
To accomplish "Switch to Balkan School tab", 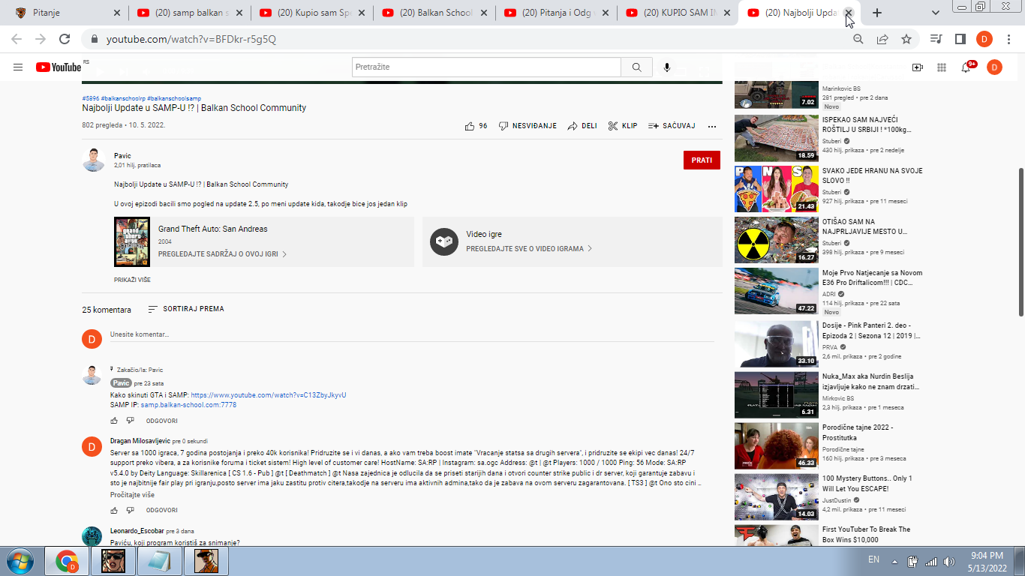I will point(434,13).
